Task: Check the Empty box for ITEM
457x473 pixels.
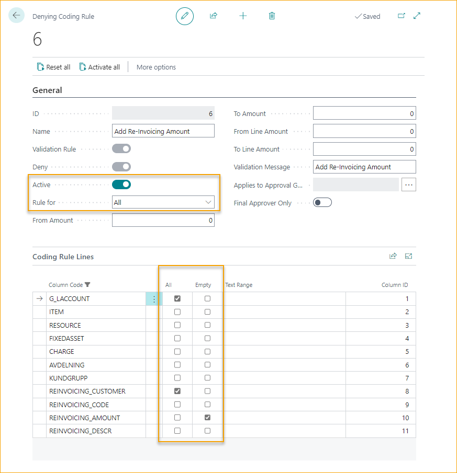Action: 207,312
